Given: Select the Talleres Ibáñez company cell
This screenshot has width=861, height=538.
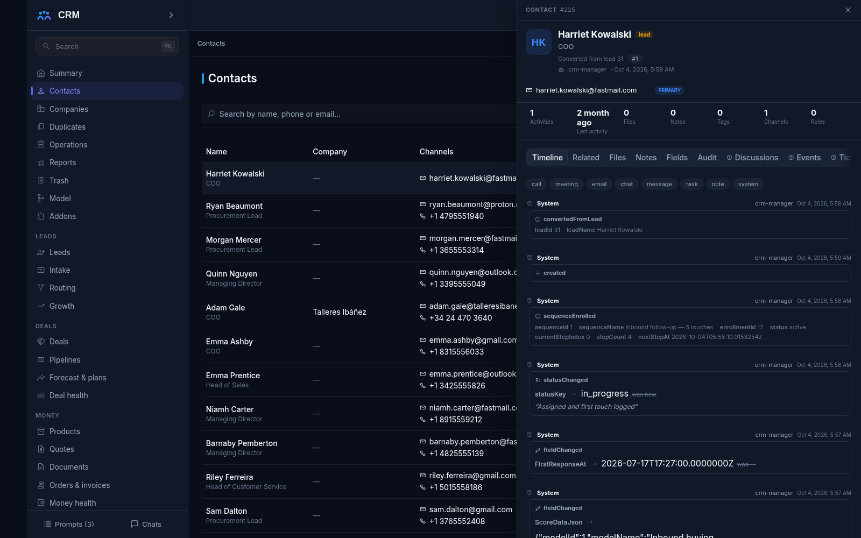Looking at the screenshot, I should click(340, 312).
